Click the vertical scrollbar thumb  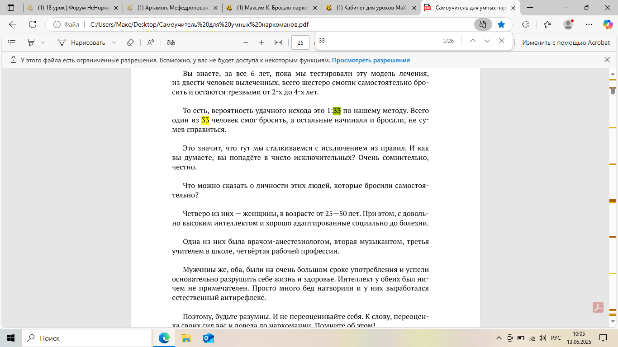click(x=613, y=90)
